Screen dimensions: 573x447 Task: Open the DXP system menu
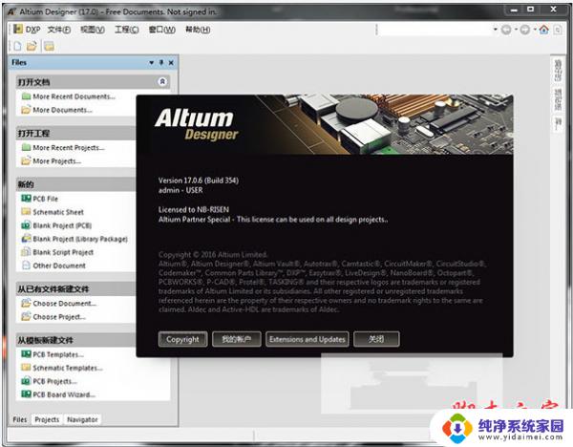coord(27,30)
